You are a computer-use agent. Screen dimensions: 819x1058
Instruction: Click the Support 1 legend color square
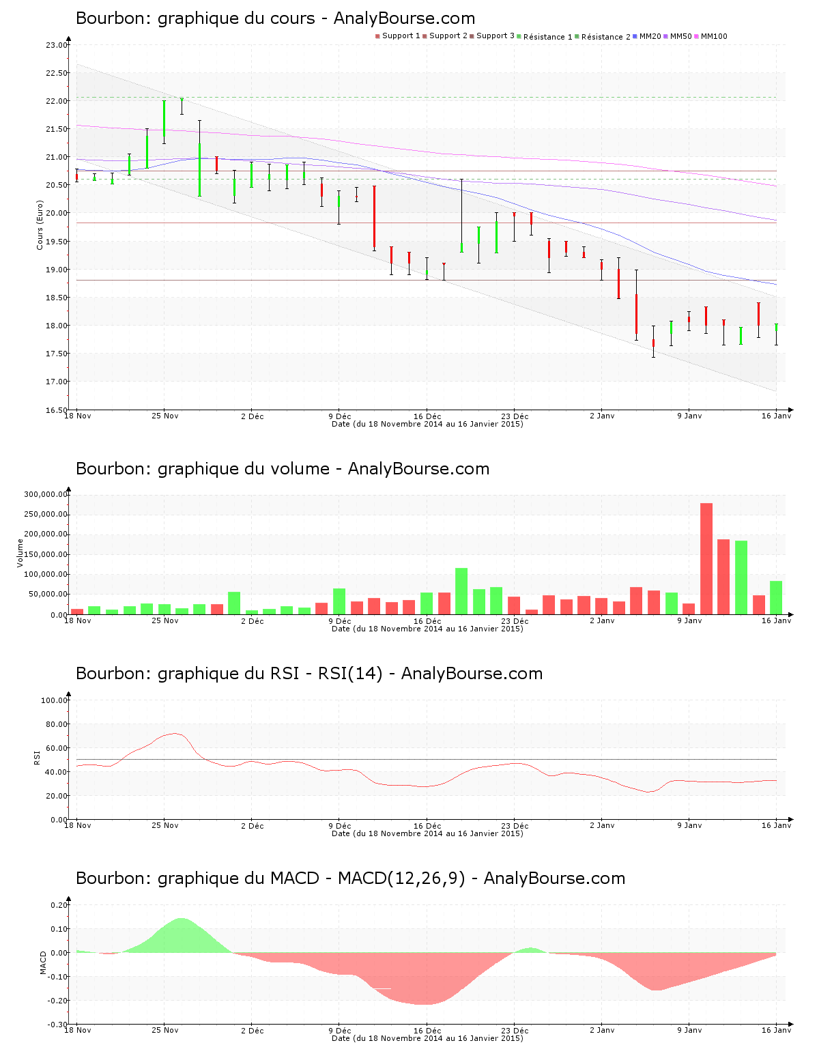coord(377,36)
